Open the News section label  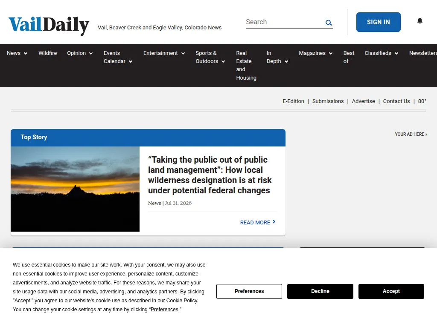coord(14,53)
